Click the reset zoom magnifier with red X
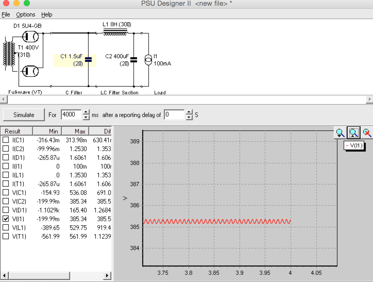Image resolution: width=373 pixels, height=282 pixels. coord(367,133)
